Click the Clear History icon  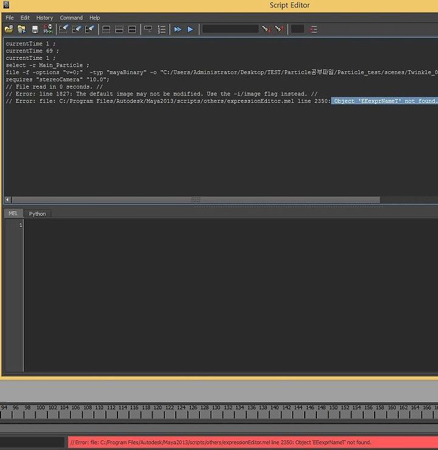pos(63,29)
